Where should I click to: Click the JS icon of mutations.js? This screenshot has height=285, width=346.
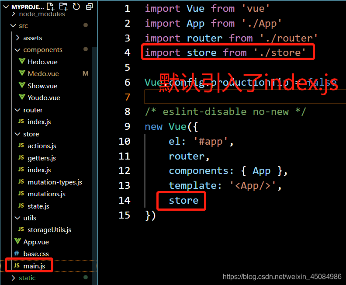(21, 193)
